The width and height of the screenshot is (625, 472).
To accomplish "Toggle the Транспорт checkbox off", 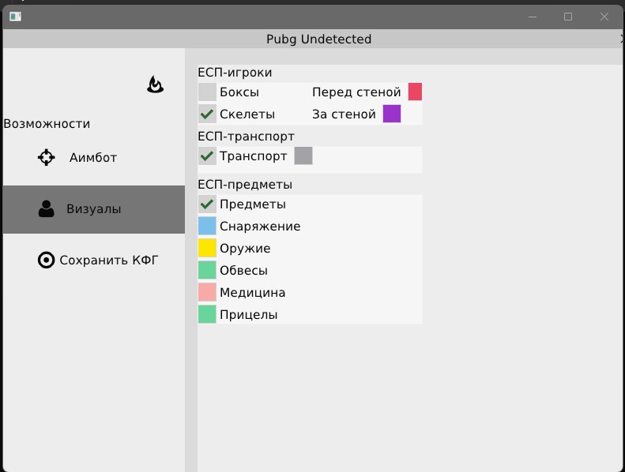I will 207,156.
